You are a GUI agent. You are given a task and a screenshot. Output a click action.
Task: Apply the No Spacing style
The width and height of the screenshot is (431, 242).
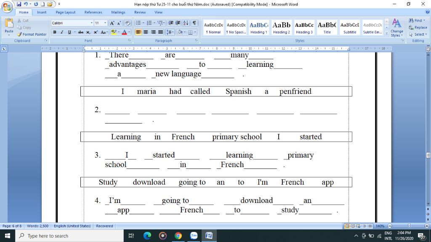236,27
